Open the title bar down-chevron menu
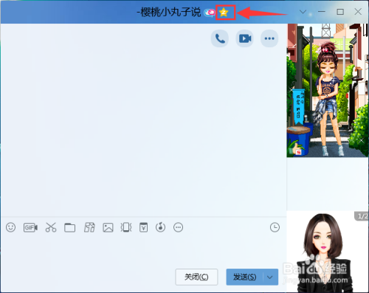 pos(303,12)
